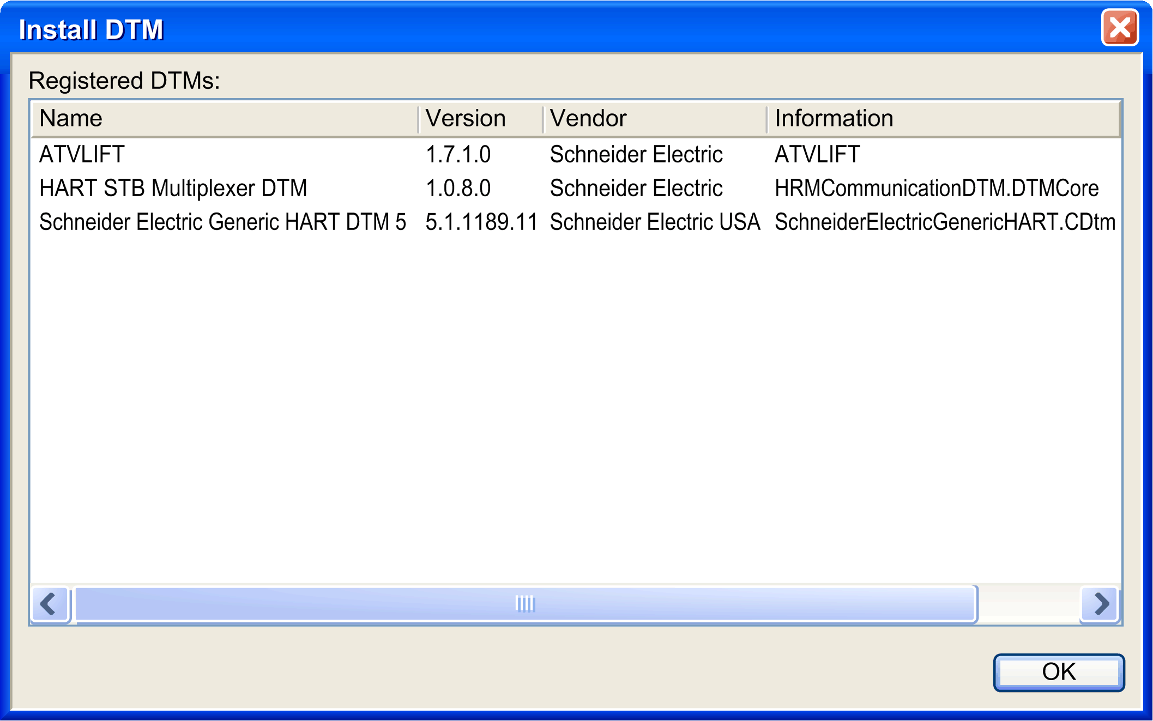
Task: Click version 1.0.8.0 cell
Action: (x=458, y=189)
